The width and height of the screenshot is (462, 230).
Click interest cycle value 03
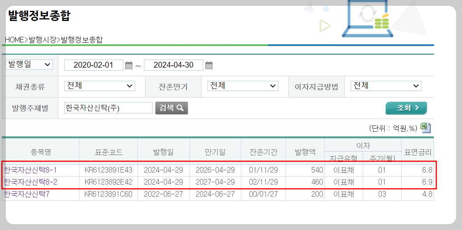pos(381,194)
